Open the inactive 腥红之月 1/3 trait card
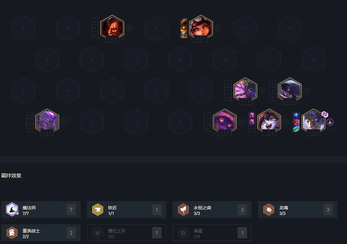This screenshot has height=244, width=347. (127, 233)
